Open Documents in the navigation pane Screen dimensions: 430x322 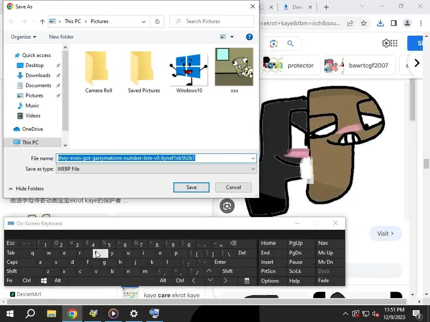(x=38, y=86)
